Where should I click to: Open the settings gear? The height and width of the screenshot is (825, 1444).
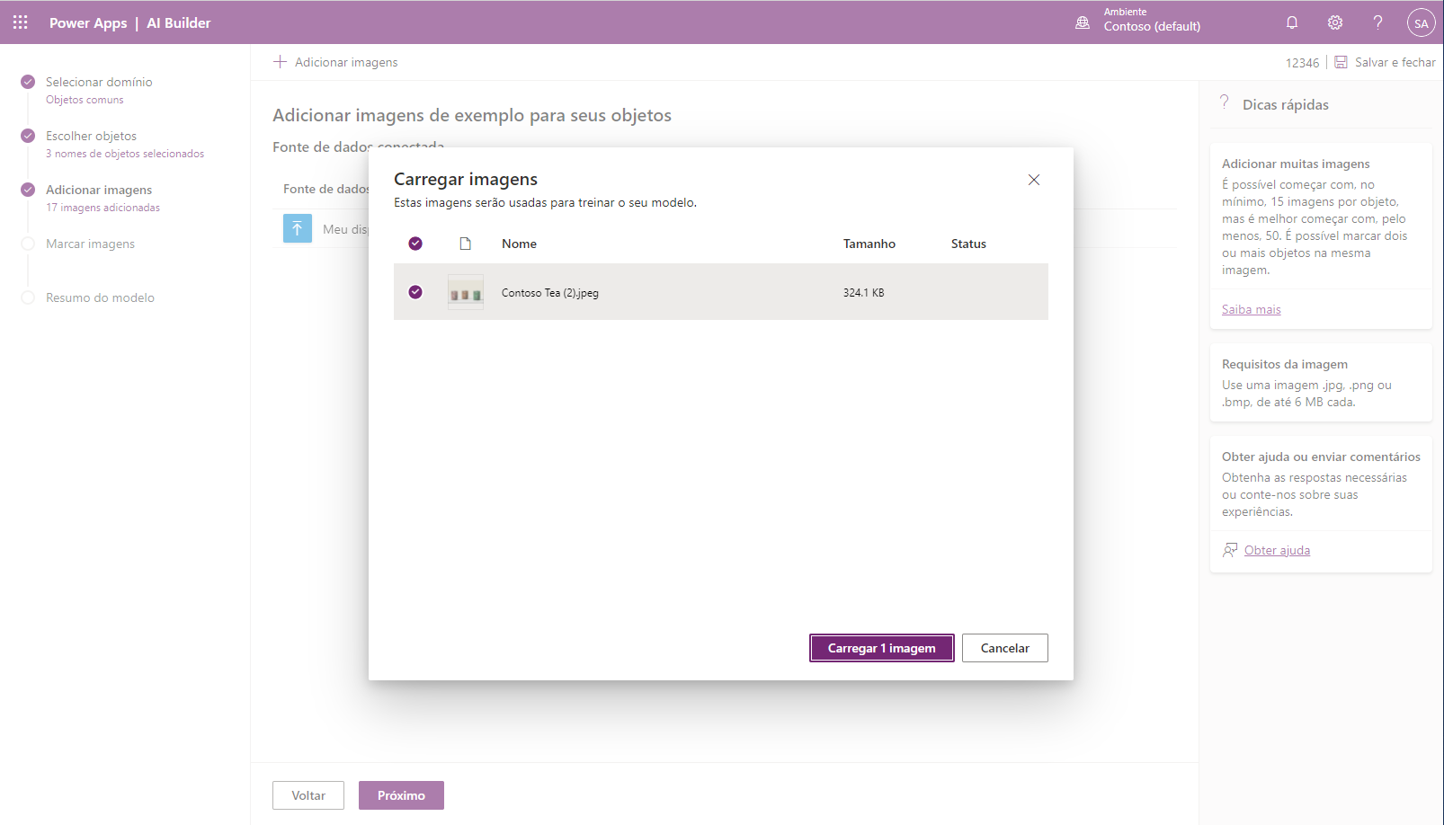pyautogui.click(x=1334, y=22)
